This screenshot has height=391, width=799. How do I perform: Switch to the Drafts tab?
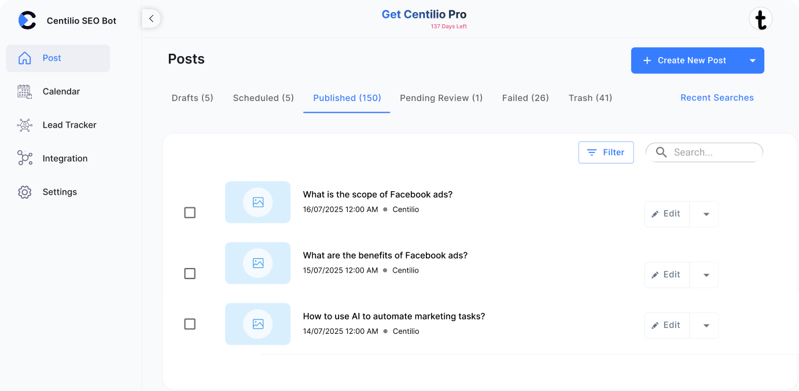point(192,98)
